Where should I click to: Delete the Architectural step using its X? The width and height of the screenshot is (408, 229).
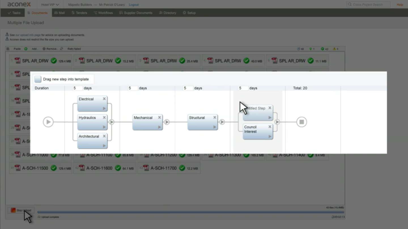point(104,136)
